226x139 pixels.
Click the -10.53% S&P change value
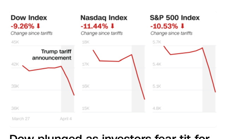point(164,26)
